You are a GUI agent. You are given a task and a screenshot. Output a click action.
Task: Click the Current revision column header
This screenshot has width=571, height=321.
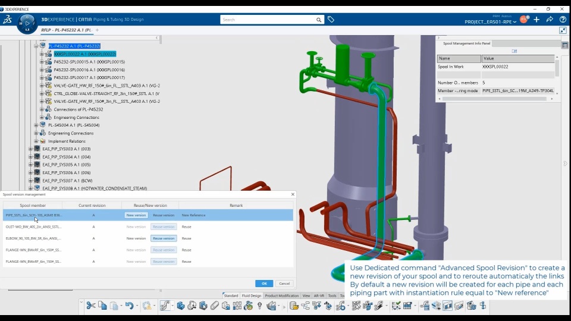pyautogui.click(x=92, y=205)
